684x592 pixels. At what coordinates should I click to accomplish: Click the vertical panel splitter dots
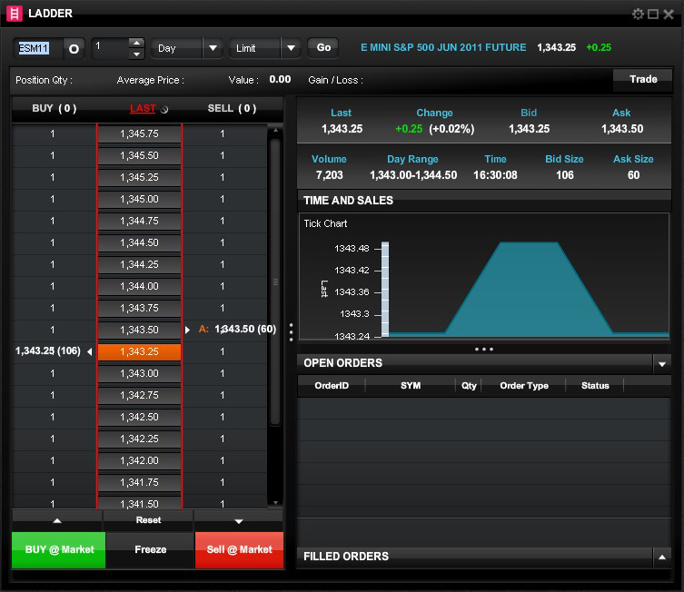291,332
